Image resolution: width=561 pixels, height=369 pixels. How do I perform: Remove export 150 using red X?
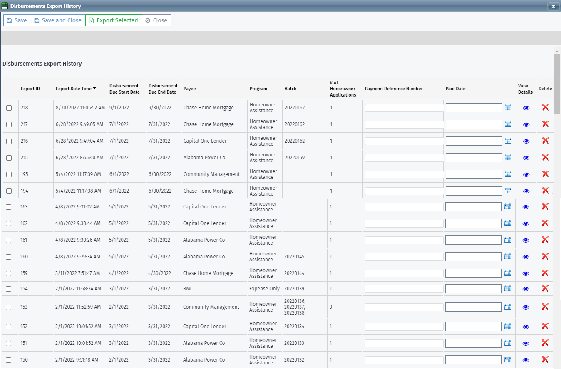tap(545, 359)
